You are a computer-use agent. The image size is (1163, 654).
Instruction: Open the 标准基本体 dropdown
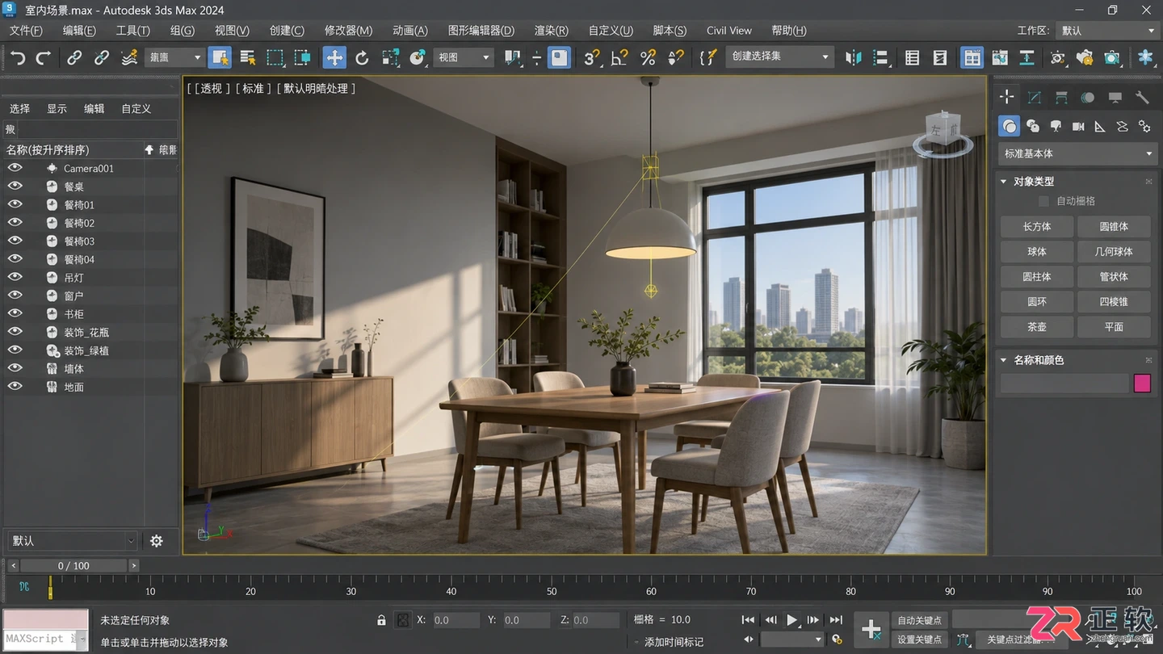point(1077,153)
